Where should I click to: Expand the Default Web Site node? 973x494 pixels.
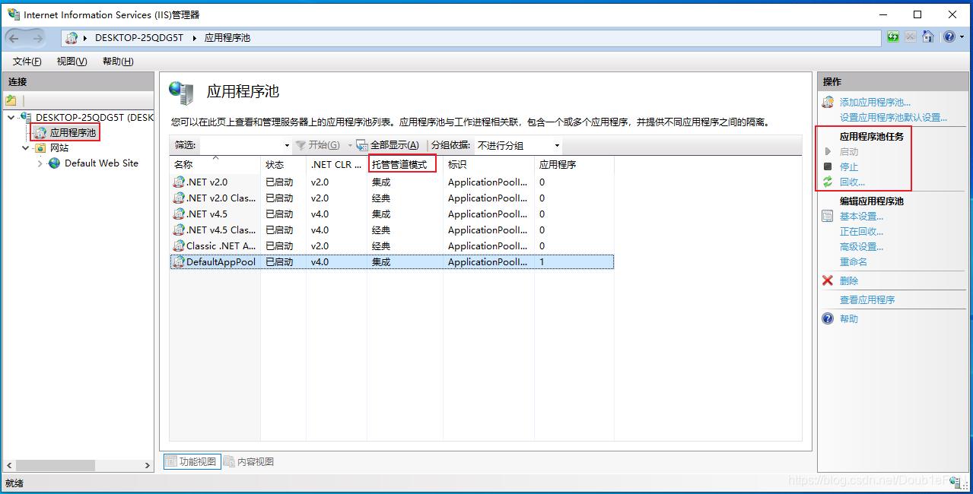pyautogui.click(x=40, y=163)
